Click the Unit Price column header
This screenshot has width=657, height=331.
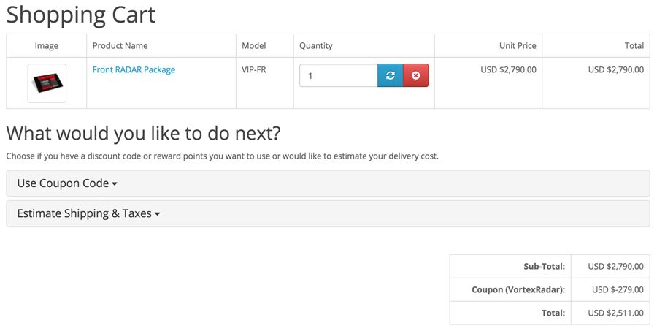pyautogui.click(x=518, y=46)
